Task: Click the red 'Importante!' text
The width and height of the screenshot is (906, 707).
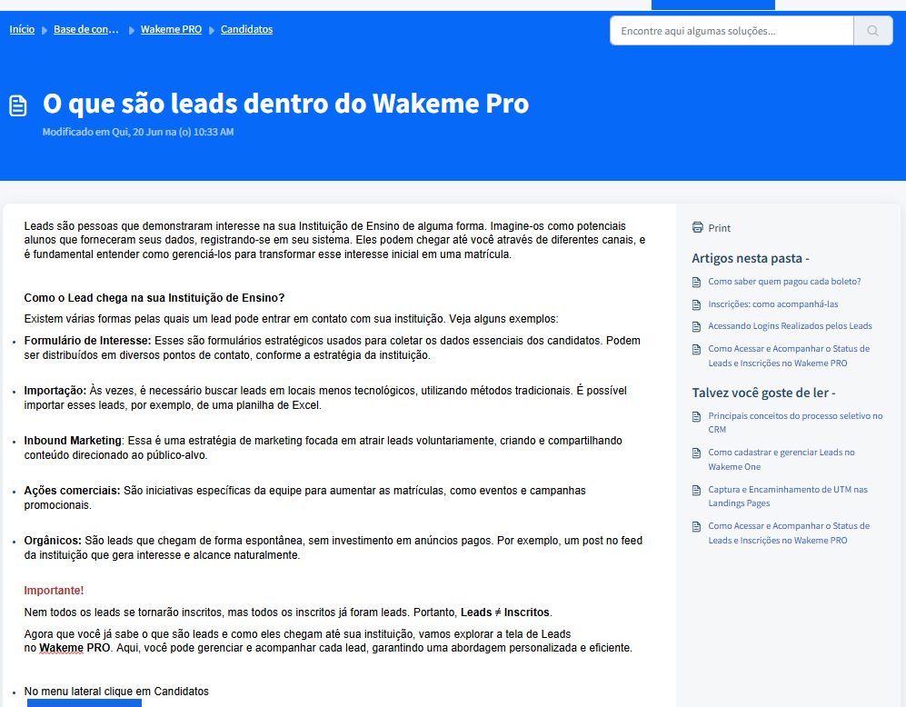Action: coord(54,591)
